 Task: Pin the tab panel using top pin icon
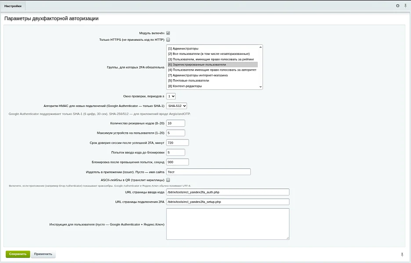pyautogui.click(x=405, y=6)
